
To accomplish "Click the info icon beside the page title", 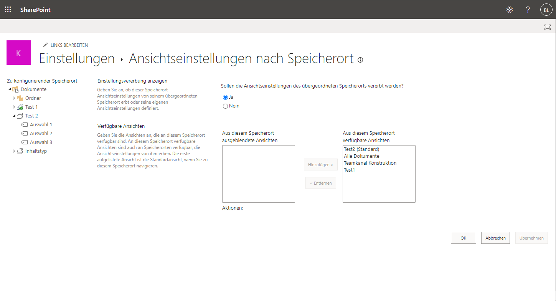I will (x=360, y=60).
